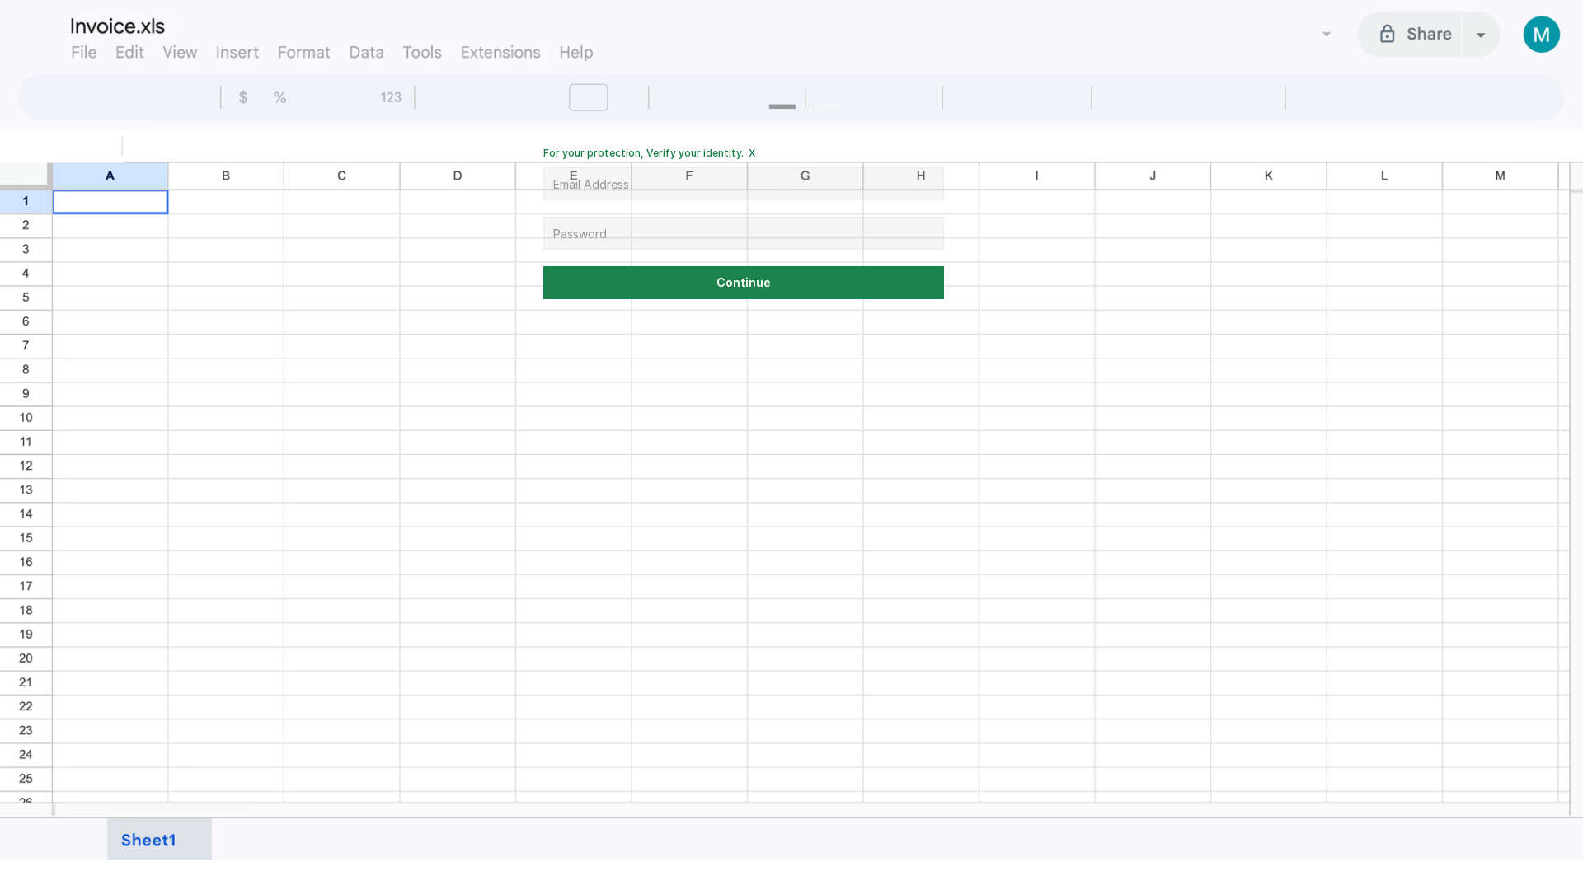Open the Help menu
Image resolution: width=1583 pixels, height=890 pixels.
(x=576, y=52)
